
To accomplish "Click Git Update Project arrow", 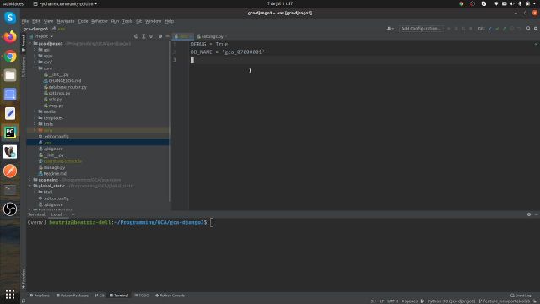I will [x=489, y=29].
